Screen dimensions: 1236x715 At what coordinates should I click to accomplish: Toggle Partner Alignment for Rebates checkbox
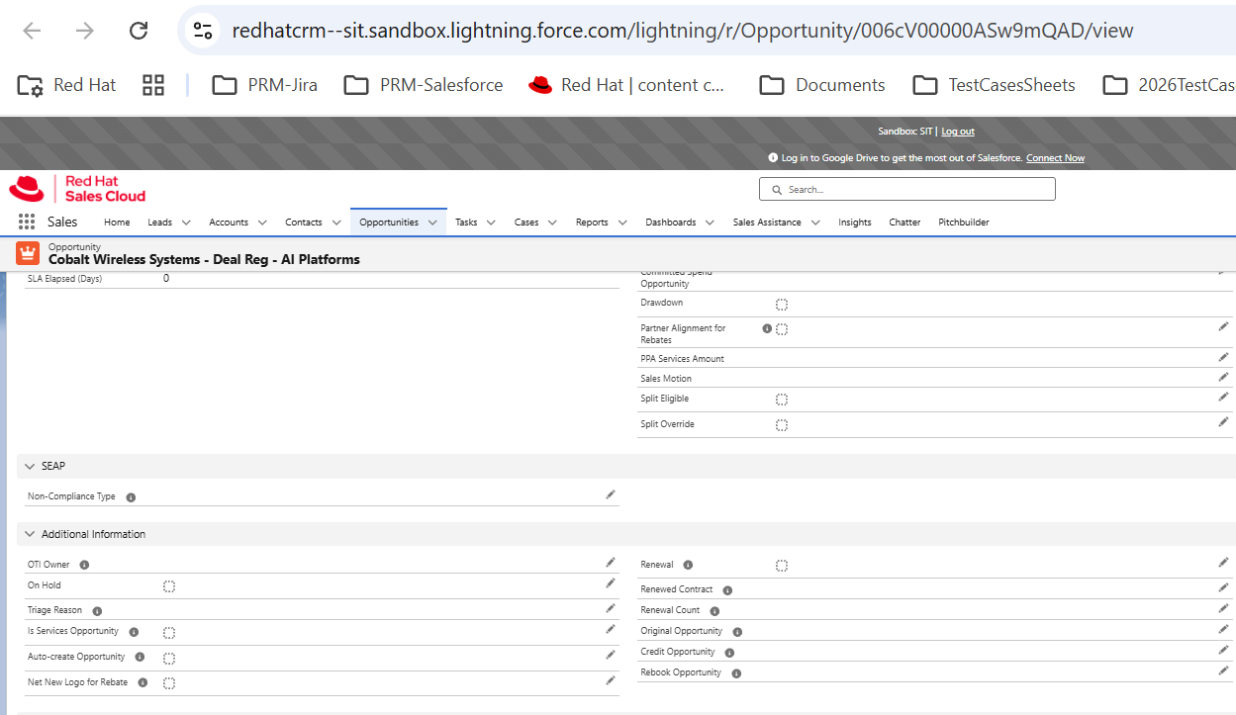point(782,329)
